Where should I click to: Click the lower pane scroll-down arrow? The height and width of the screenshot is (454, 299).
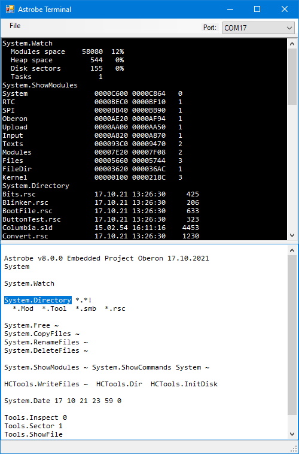[292, 434]
